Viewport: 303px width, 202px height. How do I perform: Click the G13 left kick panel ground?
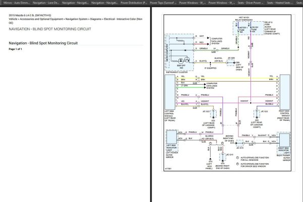[211, 160]
